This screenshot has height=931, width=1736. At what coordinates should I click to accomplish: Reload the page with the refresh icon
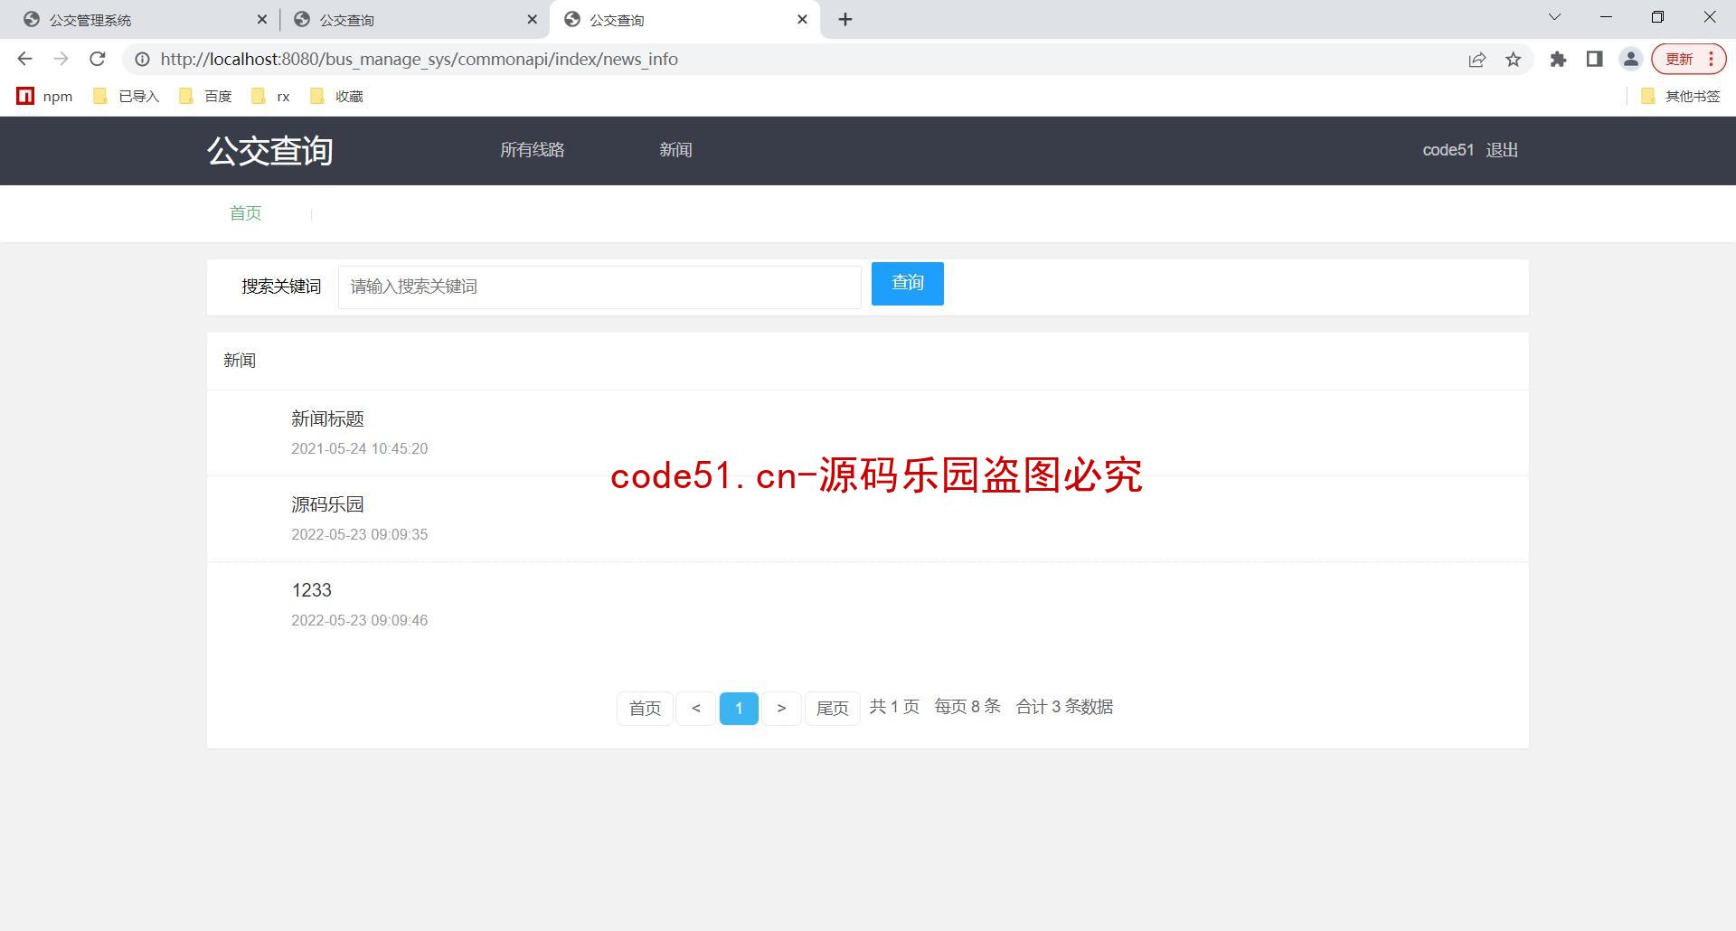[x=97, y=59]
